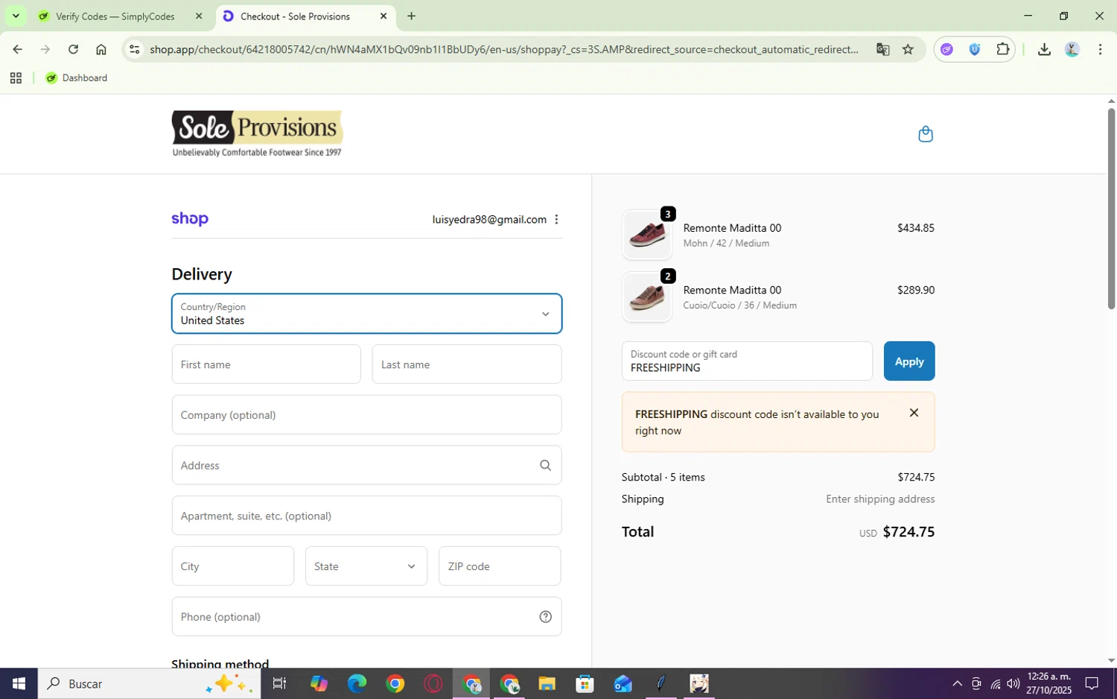Open the Windows Start menu
This screenshot has height=699, width=1117.
(19, 683)
